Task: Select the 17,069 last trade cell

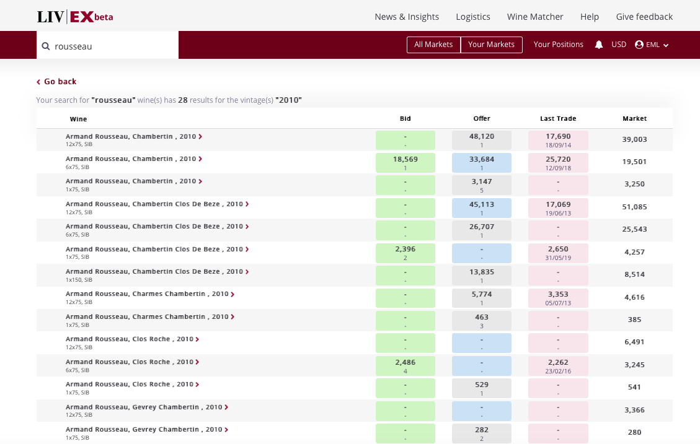Action: tap(558, 207)
